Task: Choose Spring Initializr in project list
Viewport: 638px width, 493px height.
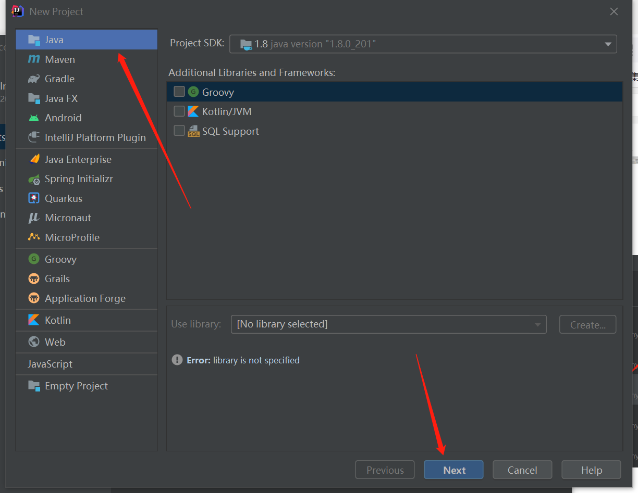Action: click(x=87, y=179)
